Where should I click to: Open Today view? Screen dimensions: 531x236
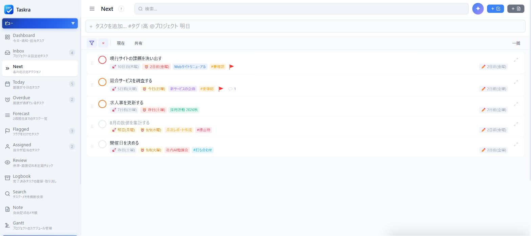40,84
